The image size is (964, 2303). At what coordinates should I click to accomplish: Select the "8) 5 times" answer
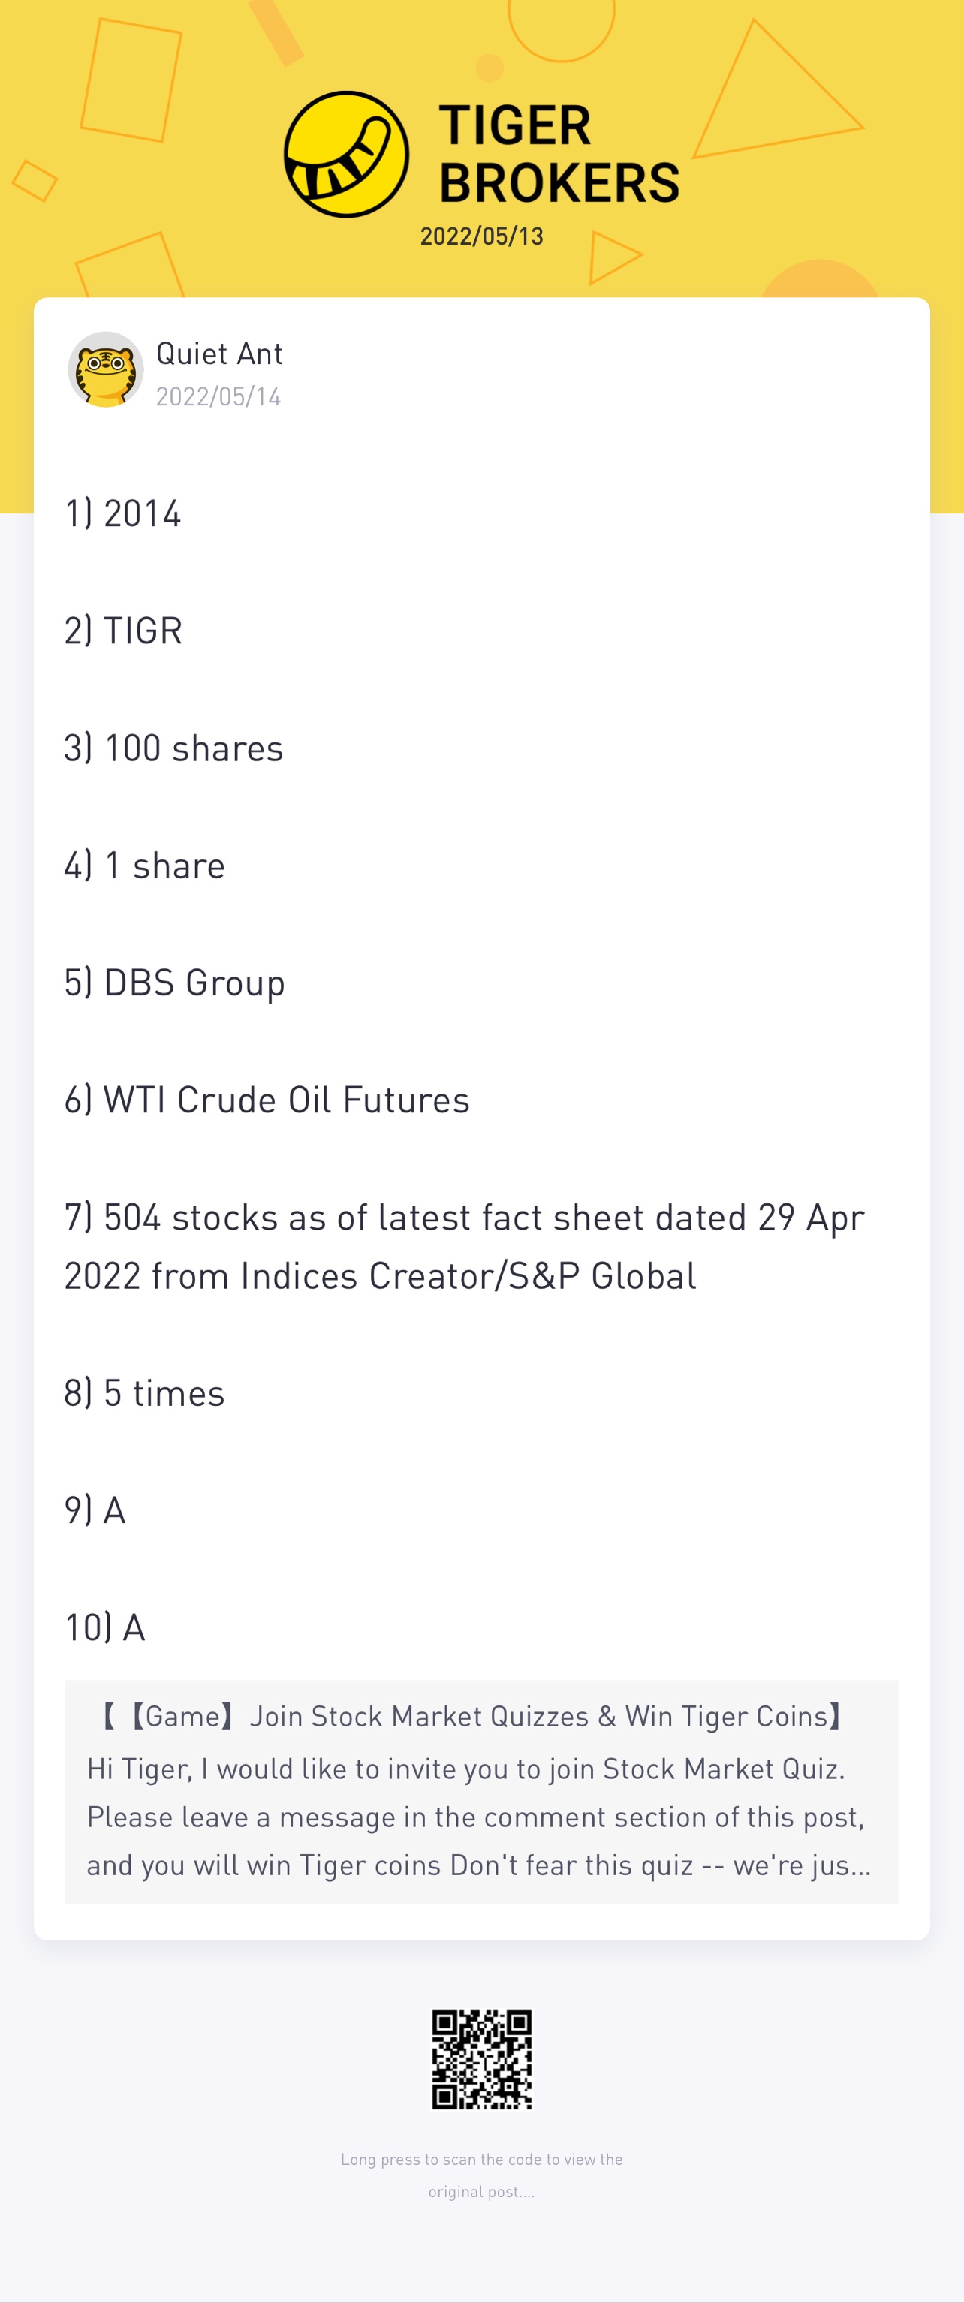point(145,1393)
